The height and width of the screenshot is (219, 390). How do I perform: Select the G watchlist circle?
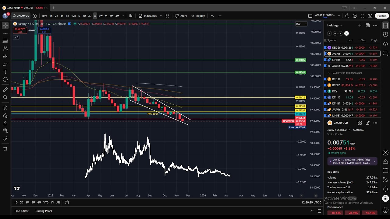pyautogui.click(x=335, y=33)
